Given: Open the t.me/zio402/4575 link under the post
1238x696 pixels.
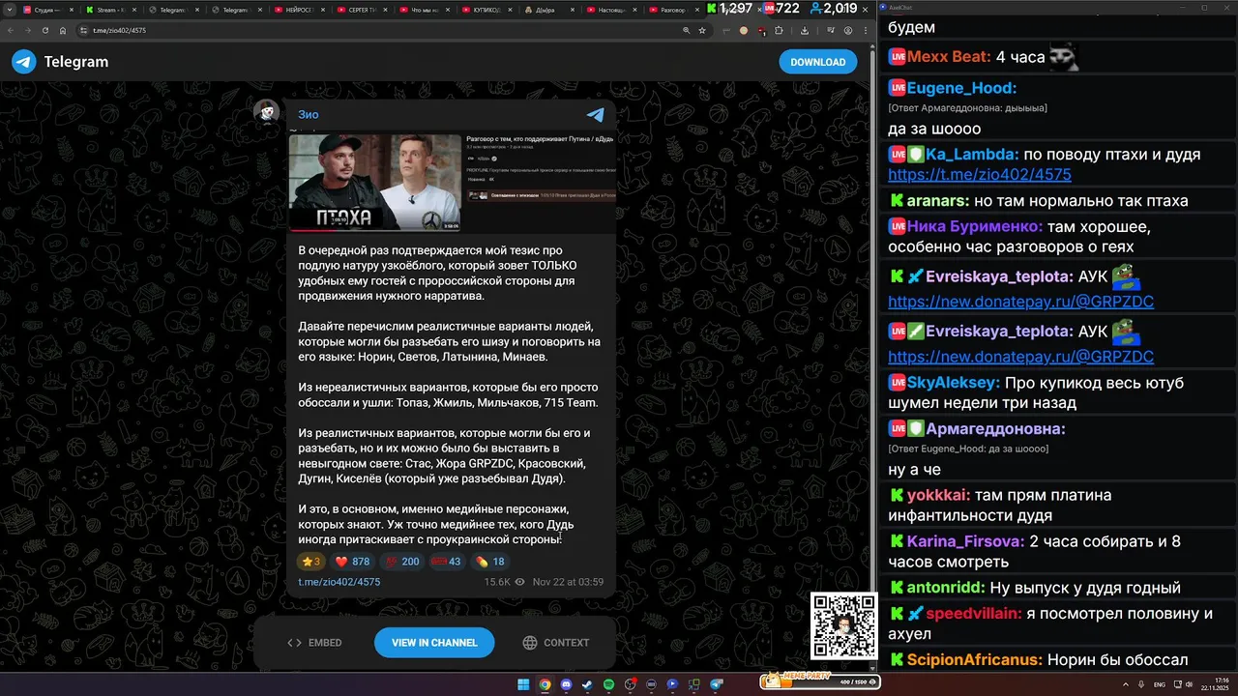Looking at the screenshot, I should pos(339,582).
